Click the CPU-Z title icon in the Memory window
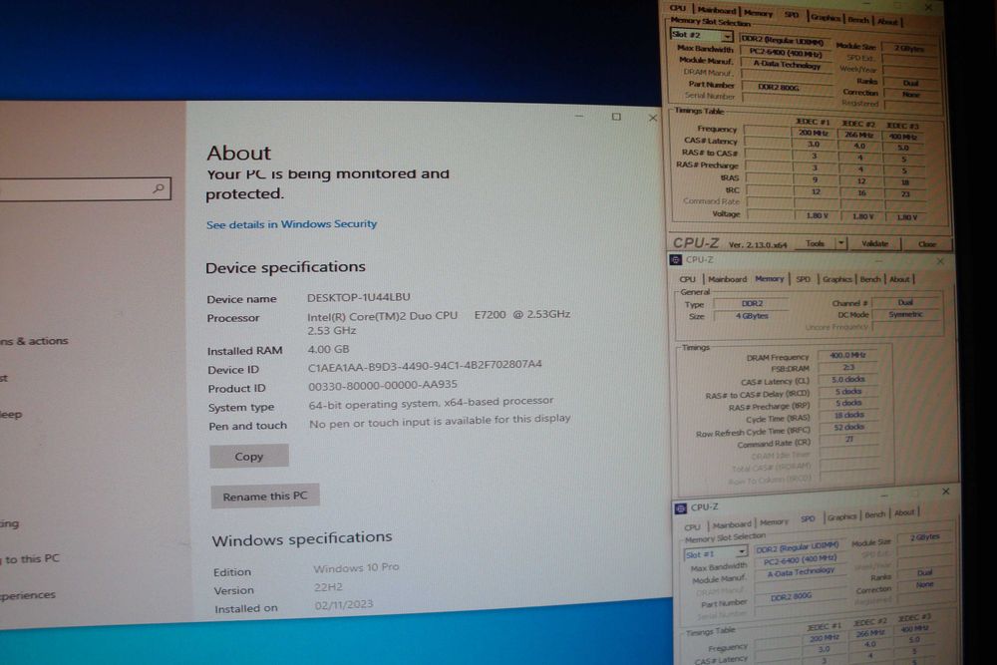Screen dimensions: 997x665 676,259
